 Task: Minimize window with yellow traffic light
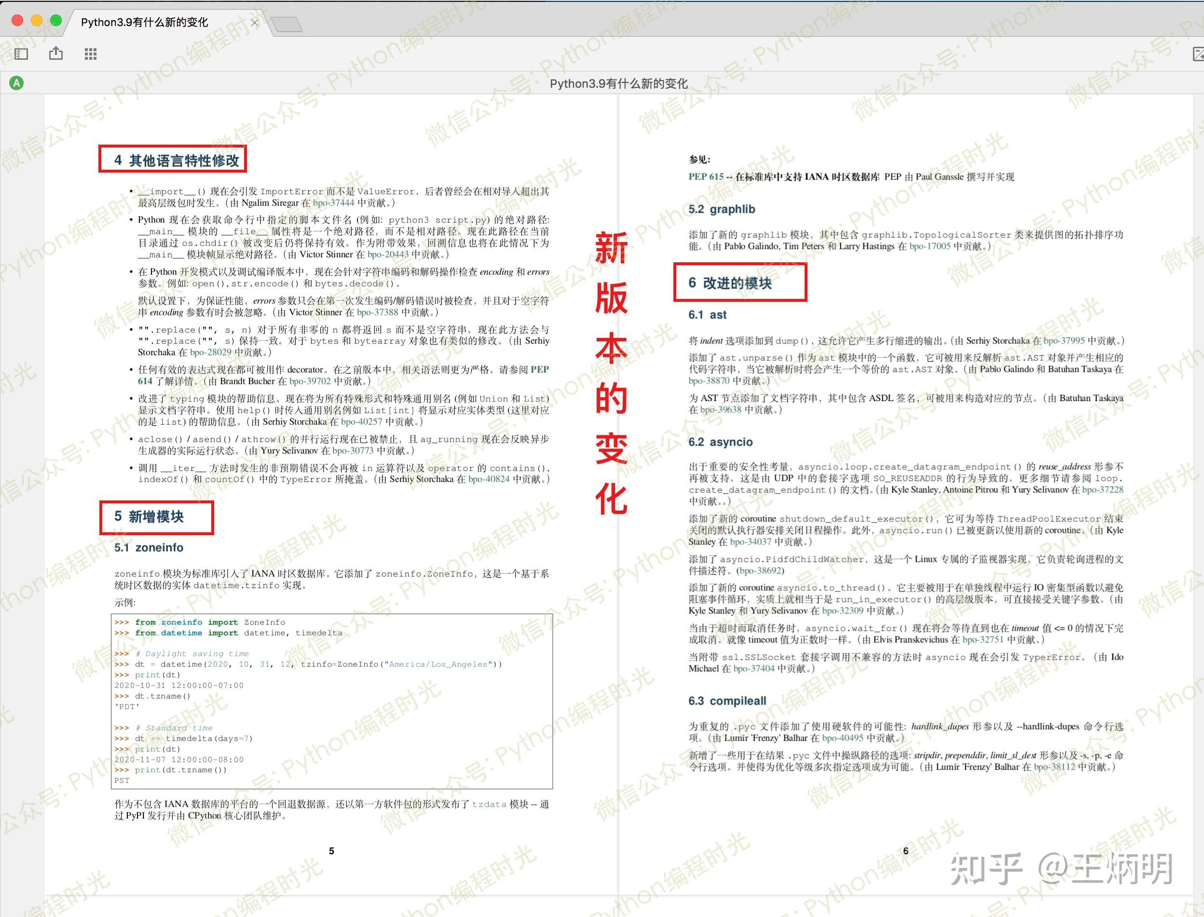pos(37,19)
